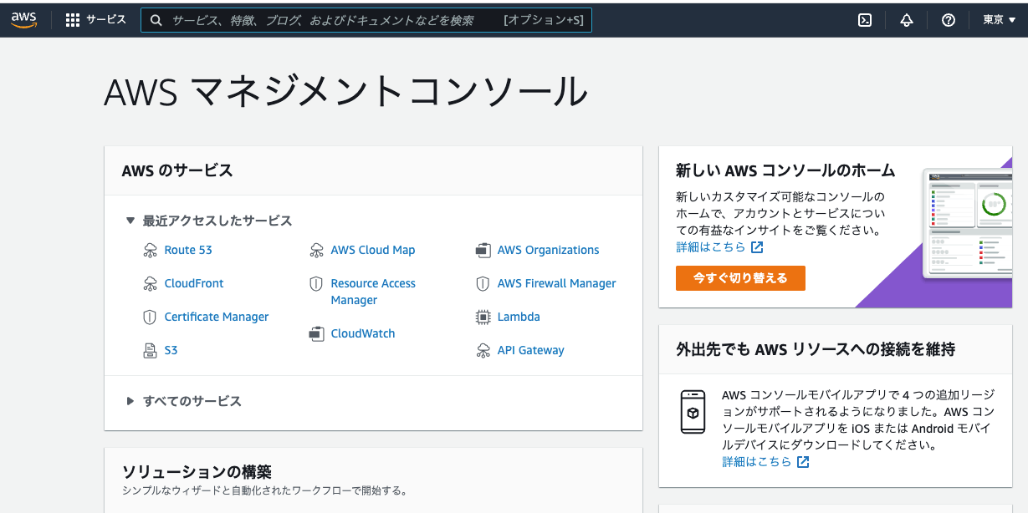Open 詳細はこちら link in mobile app card
The height and width of the screenshot is (513, 1028).
point(757,461)
